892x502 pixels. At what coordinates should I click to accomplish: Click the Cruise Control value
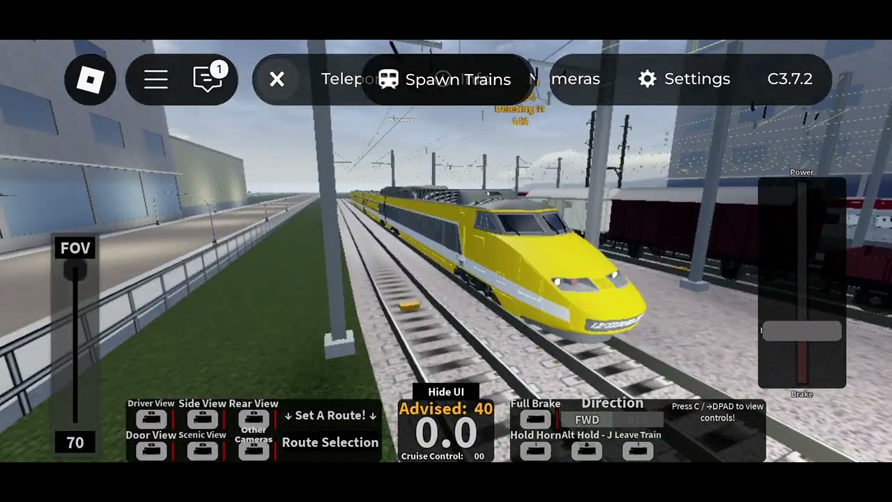479,456
